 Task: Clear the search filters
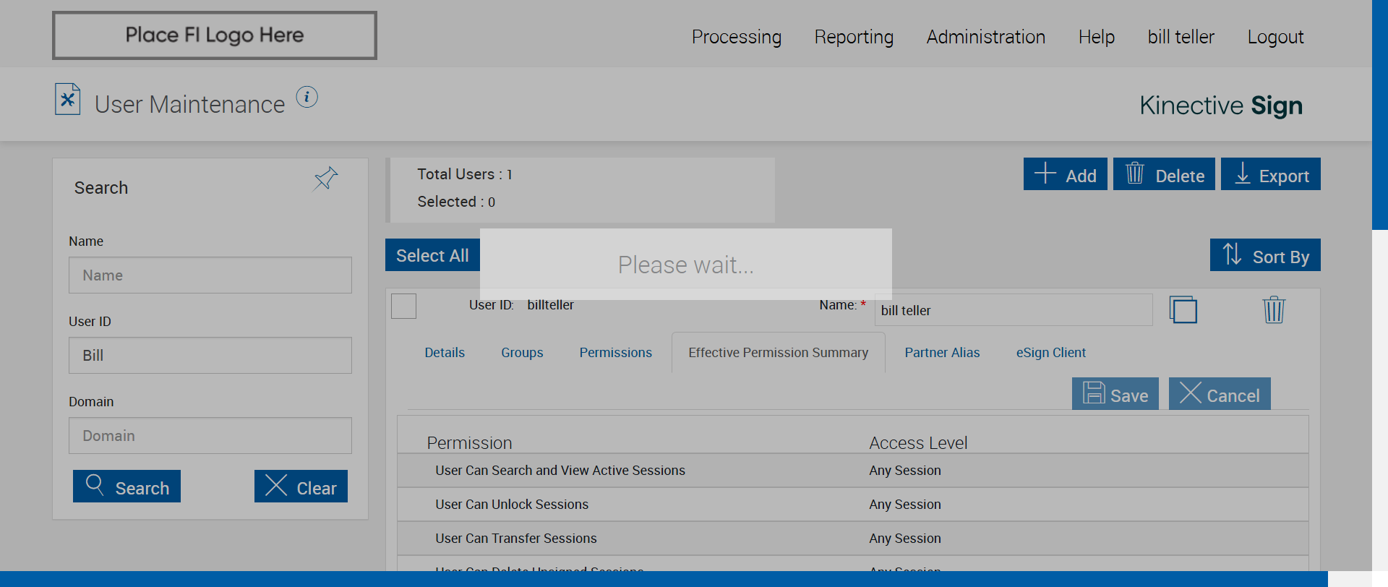point(301,487)
